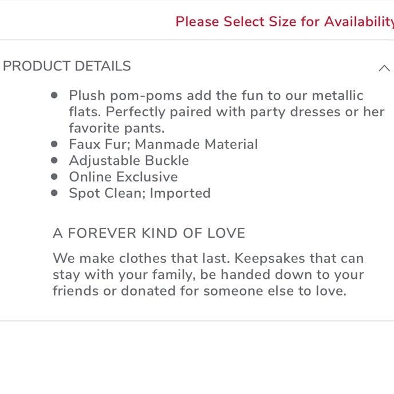Viewport: 394px width, 394px height.
Task: Click the Online Exclusive bullet item
Action: [123, 176]
